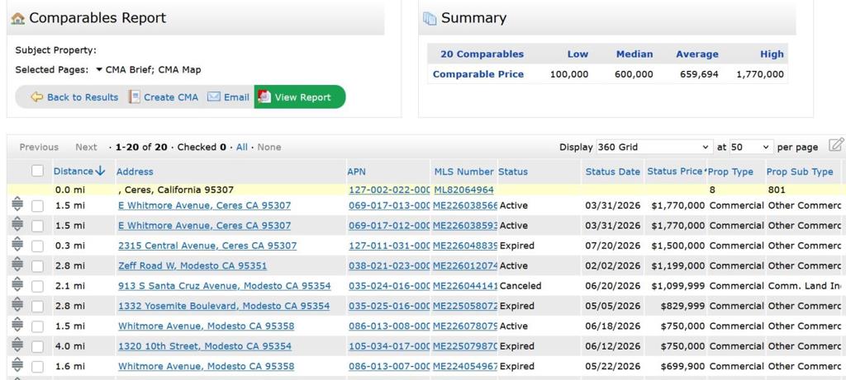This screenshot has width=846, height=380.
Task: Click reorder handle for 1320 10th Street row
Action: [x=17, y=345]
